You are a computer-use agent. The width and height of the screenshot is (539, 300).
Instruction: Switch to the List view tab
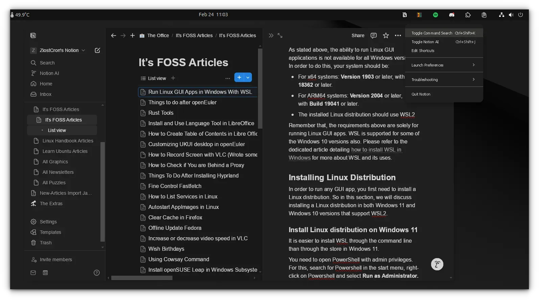(x=154, y=78)
